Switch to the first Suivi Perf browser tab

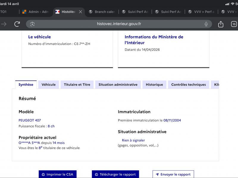click(135, 12)
